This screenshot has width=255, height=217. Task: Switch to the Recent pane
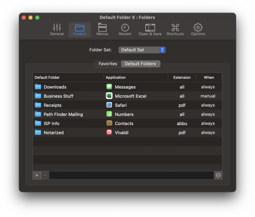tap(125, 30)
